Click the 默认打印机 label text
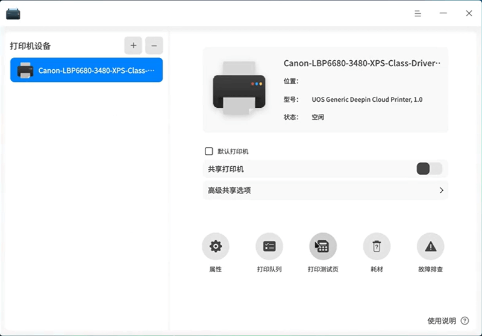 (233, 151)
